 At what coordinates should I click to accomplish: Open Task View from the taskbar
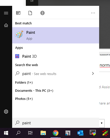[x=30, y=133]
